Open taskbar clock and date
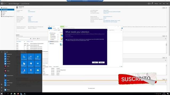This screenshot has height=95, width=170. point(164,94)
